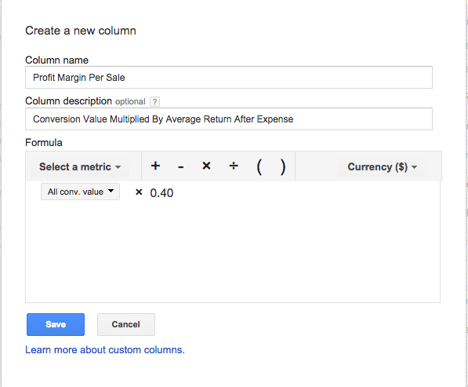Insert the multiply operator into formula
Viewport: 468px width, 387px height.
[206, 166]
